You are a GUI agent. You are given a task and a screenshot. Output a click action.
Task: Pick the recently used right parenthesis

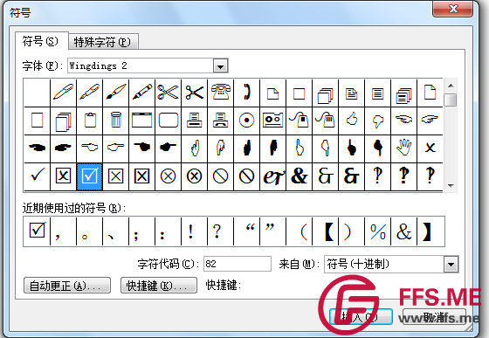[351, 231]
